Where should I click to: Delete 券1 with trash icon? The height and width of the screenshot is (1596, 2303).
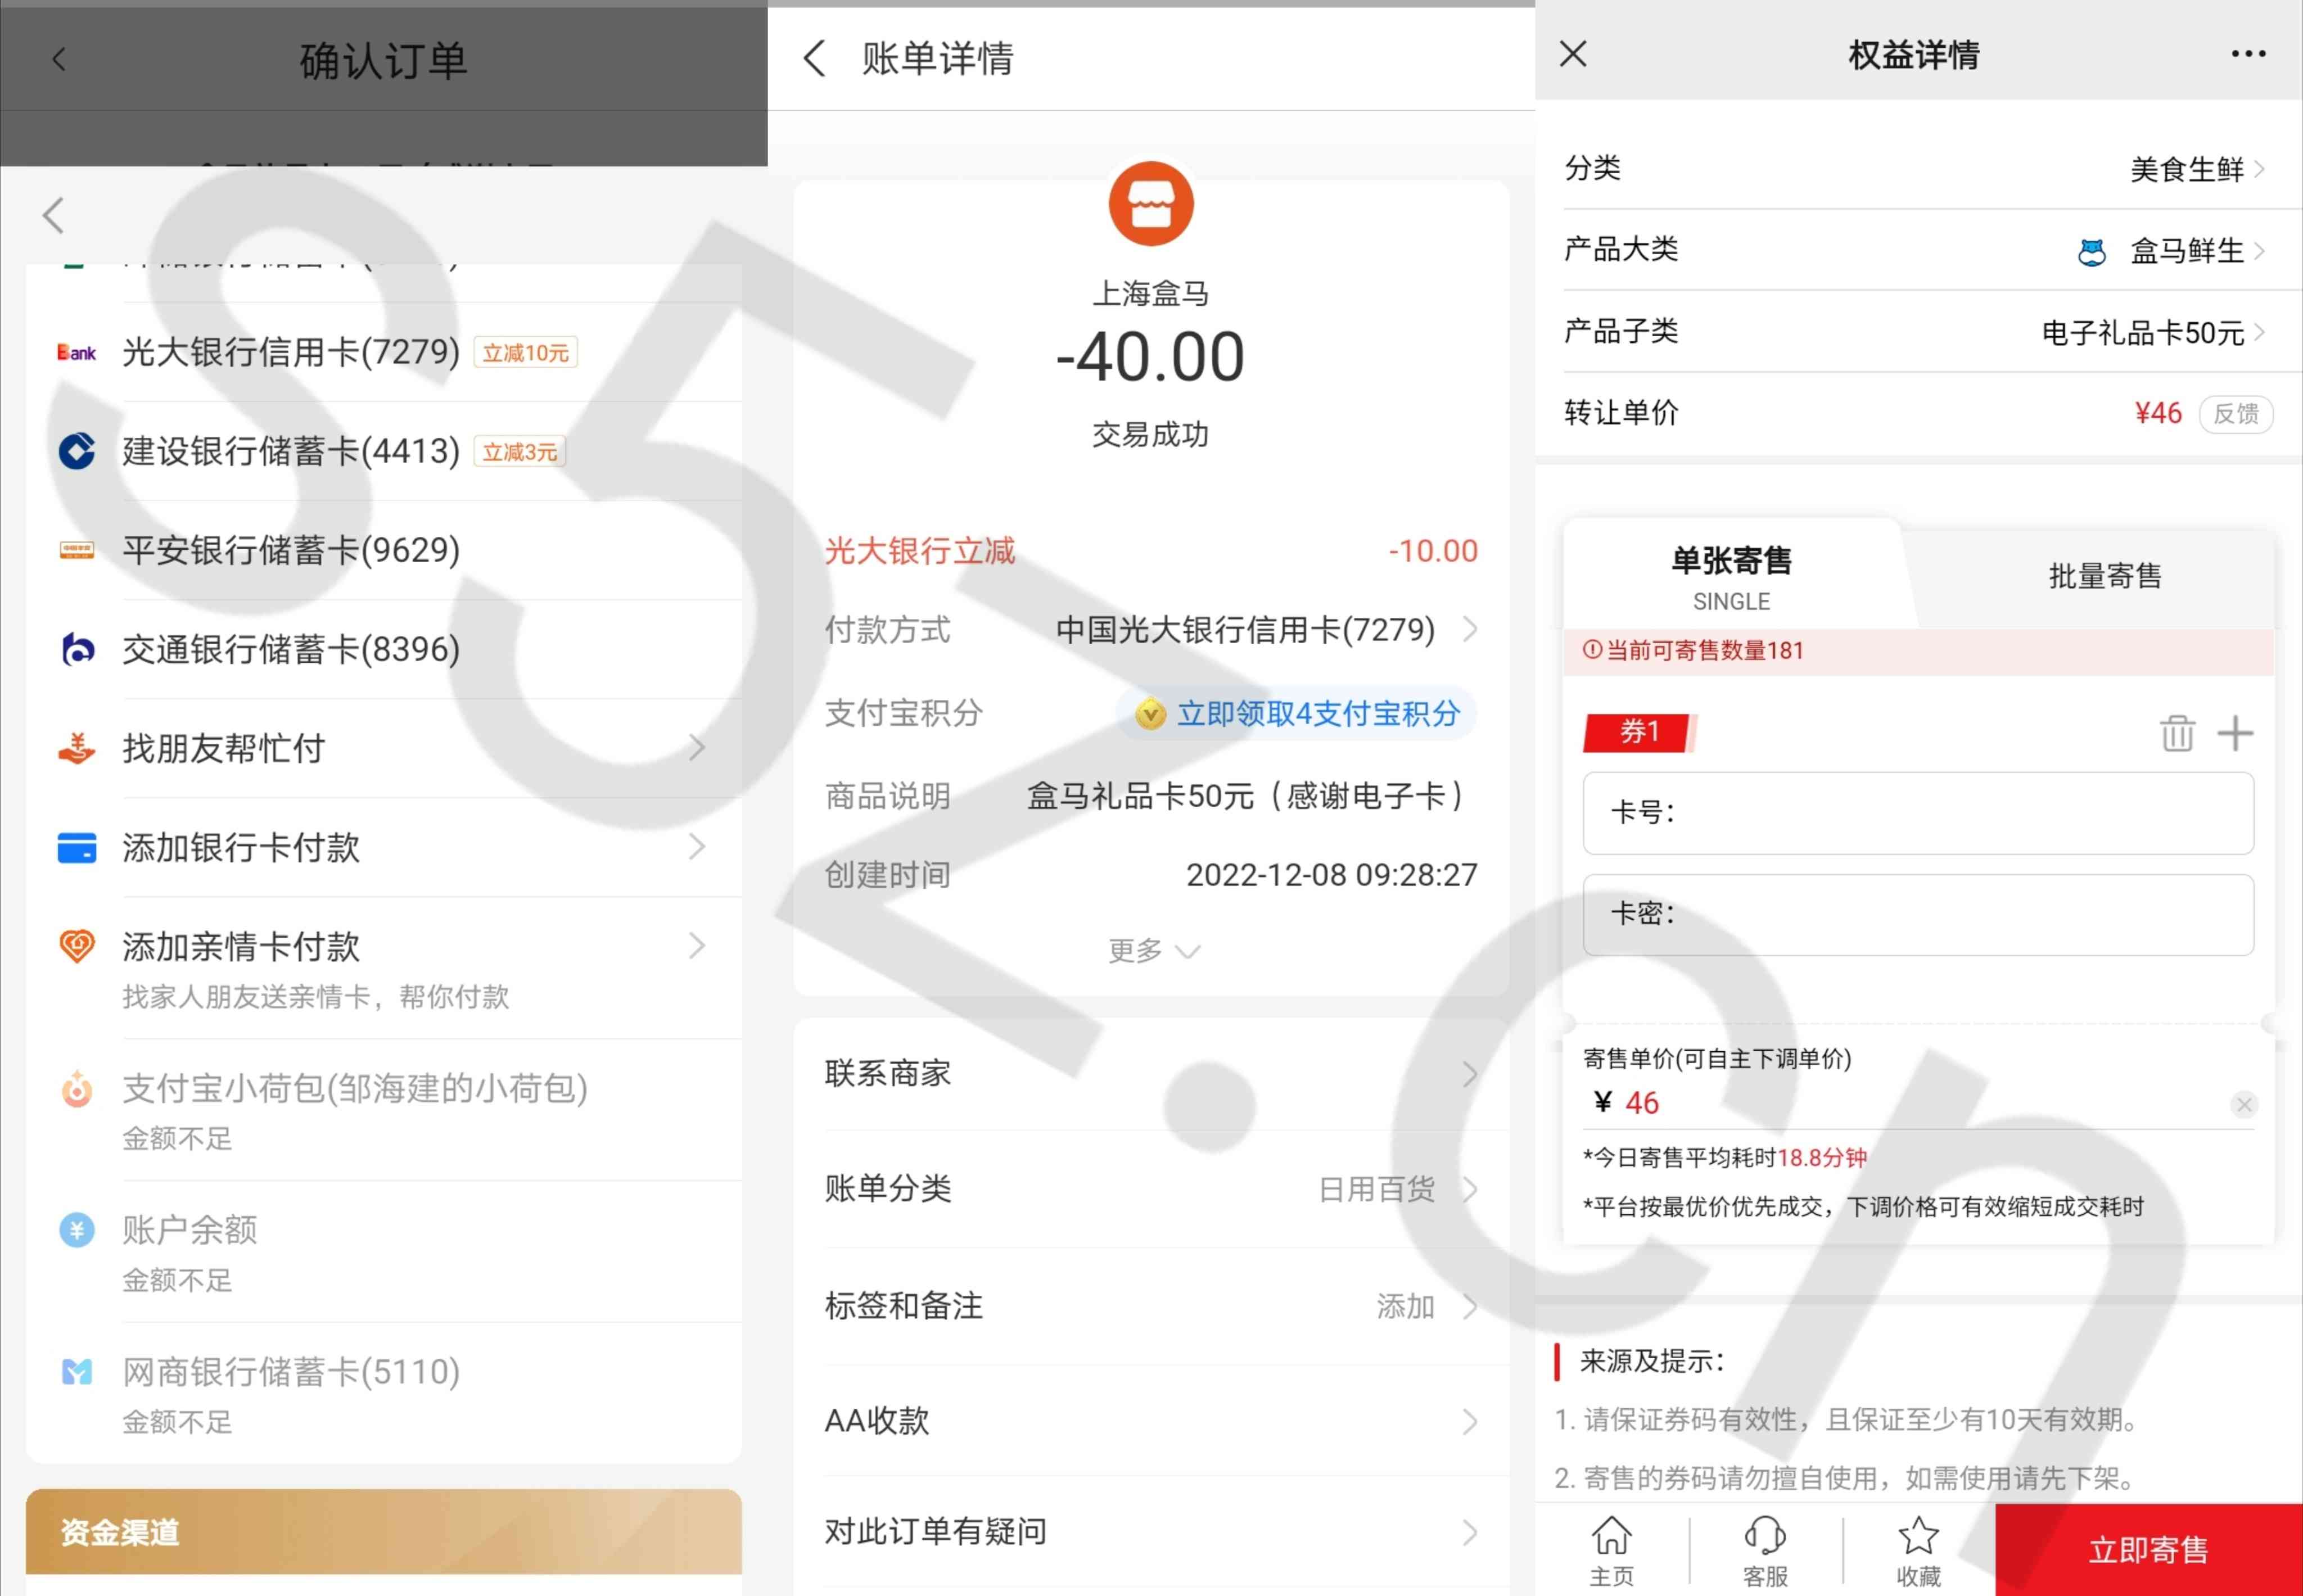pos(2177,733)
